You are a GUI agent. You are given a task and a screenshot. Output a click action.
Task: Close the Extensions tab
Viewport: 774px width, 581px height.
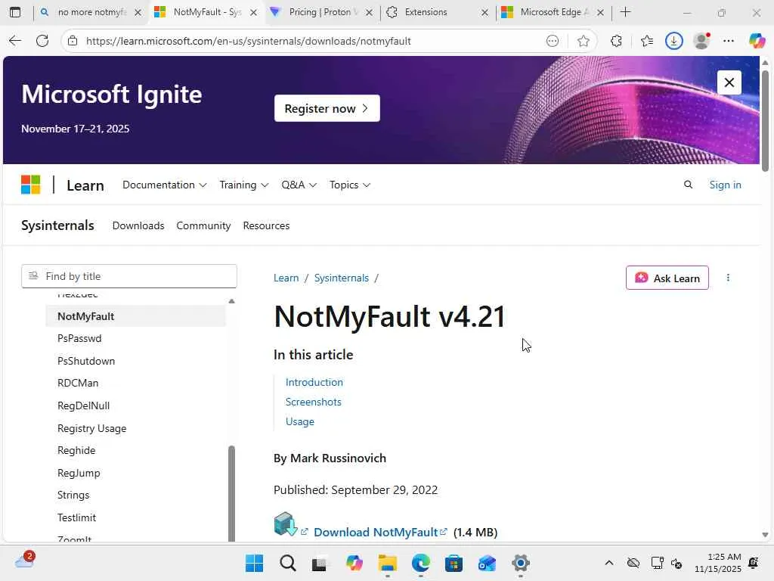(485, 12)
